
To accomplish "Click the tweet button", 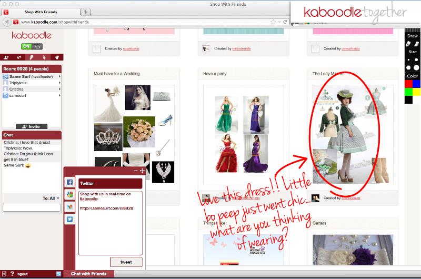I will coord(126,262).
